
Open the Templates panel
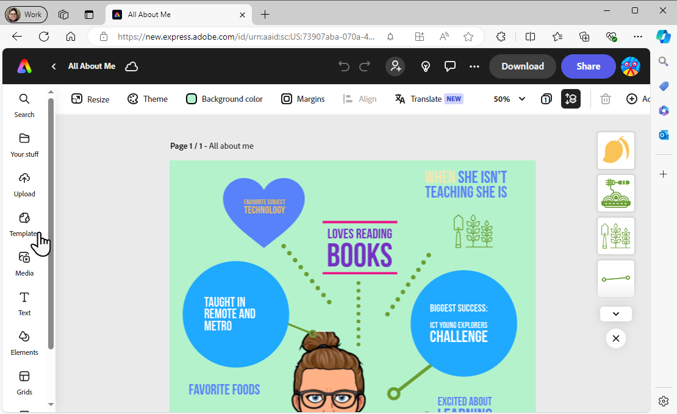pyautogui.click(x=24, y=225)
